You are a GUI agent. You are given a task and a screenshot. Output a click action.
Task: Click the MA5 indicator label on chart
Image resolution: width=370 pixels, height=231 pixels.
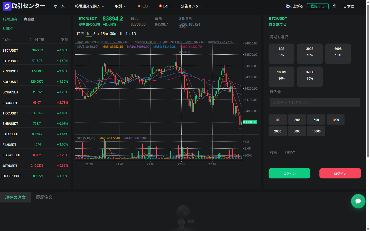click(x=113, y=47)
